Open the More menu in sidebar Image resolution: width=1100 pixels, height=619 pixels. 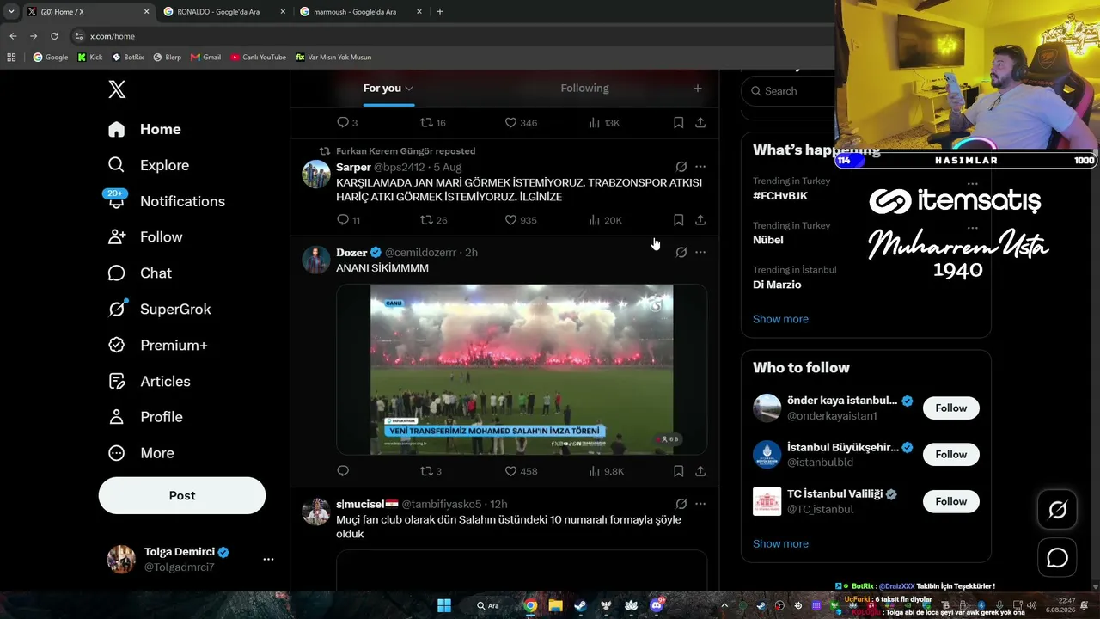click(140, 453)
